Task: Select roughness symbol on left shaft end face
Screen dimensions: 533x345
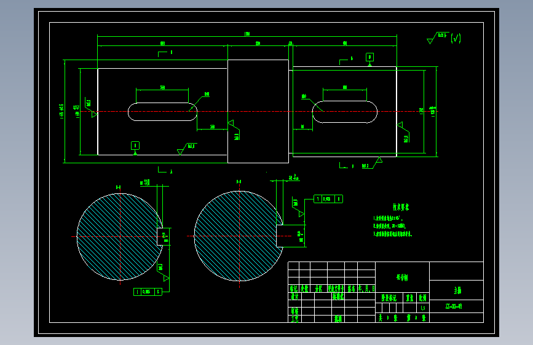Action: [90, 108]
